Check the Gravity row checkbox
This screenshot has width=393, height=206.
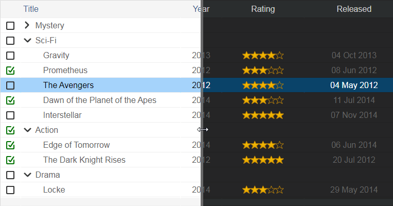click(10, 55)
